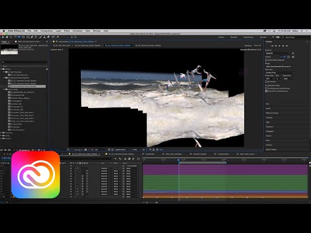Viewport: 311px width, 233px height.
Task: Open the Preview Range dropdown
Action: coord(280,67)
